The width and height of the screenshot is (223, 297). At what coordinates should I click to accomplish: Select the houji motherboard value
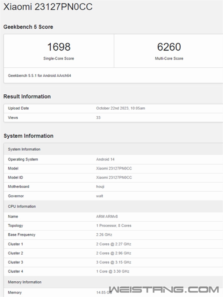point(100,187)
